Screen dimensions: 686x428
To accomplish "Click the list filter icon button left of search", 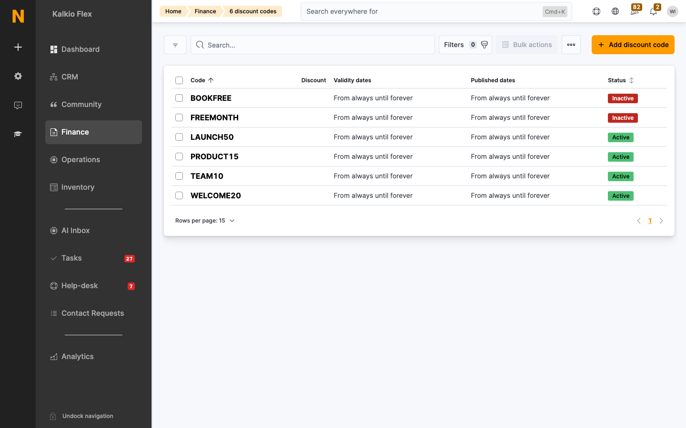I will click(x=175, y=45).
